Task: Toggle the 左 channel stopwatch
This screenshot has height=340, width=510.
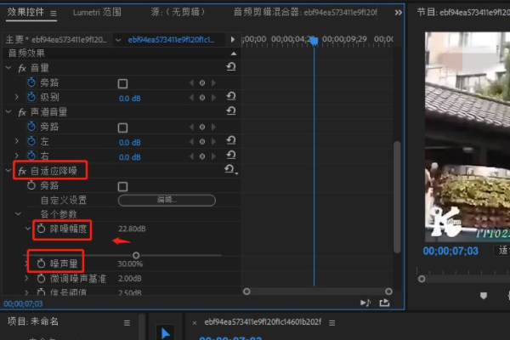Action: click(x=31, y=141)
